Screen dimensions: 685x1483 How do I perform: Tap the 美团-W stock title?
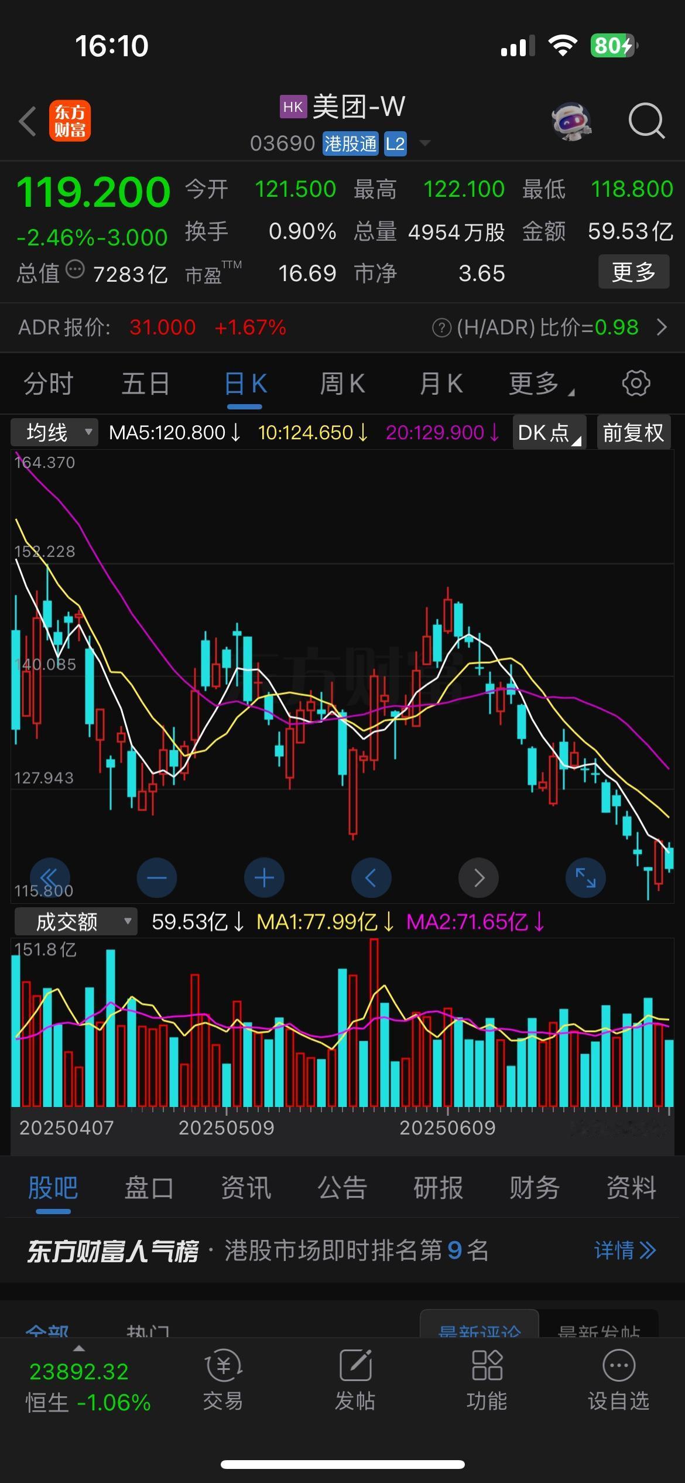tap(359, 107)
